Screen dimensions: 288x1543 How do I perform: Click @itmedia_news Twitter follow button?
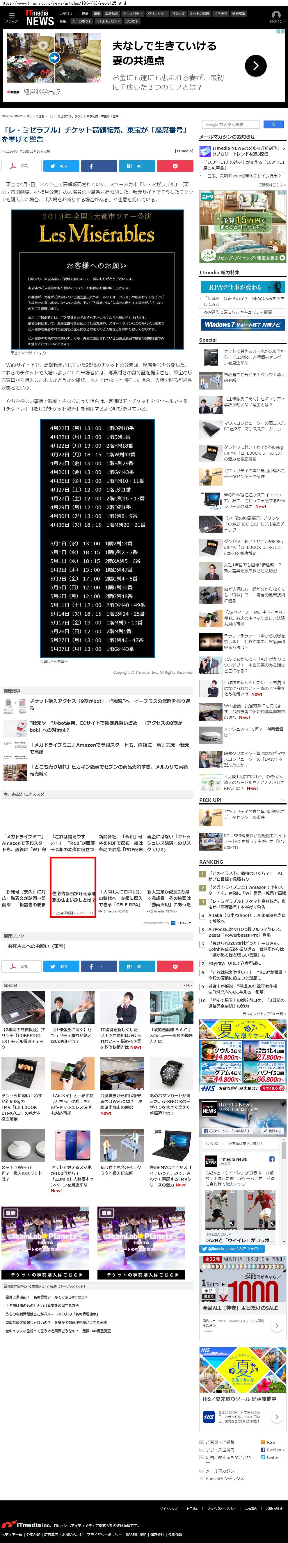[x=232, y=1248]
